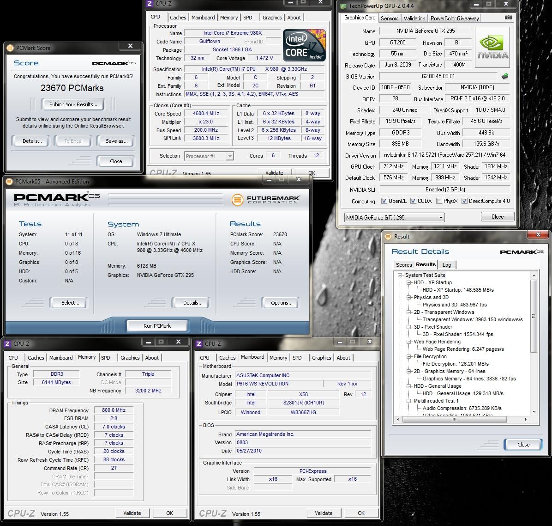Click OK in CPU-Z Mainboard window
552x526 pixels.
point(361,513)
